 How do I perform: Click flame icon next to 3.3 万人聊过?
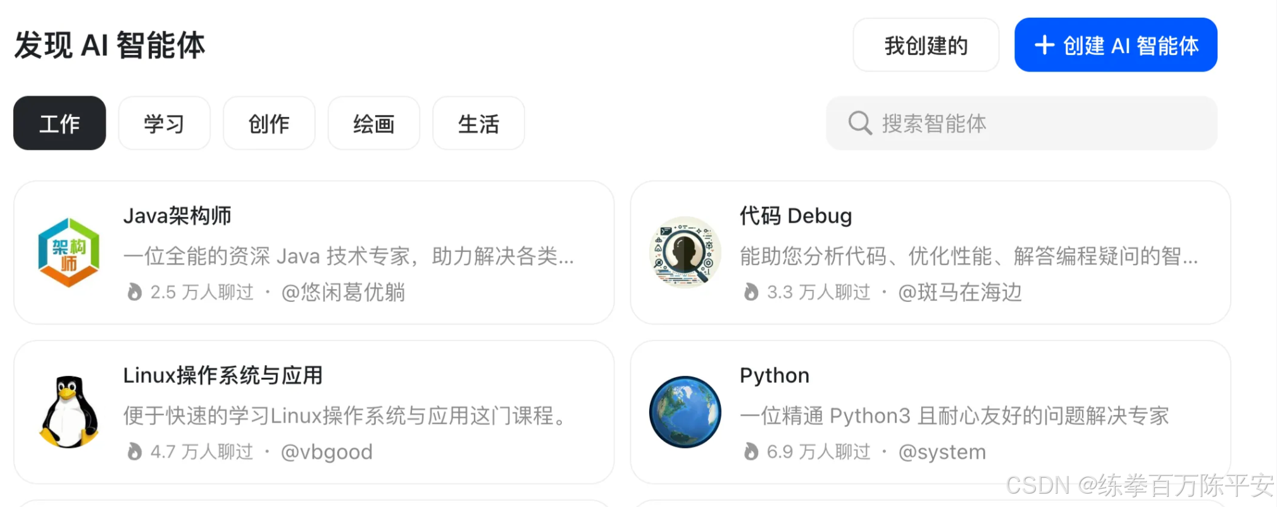pos(751,292)
